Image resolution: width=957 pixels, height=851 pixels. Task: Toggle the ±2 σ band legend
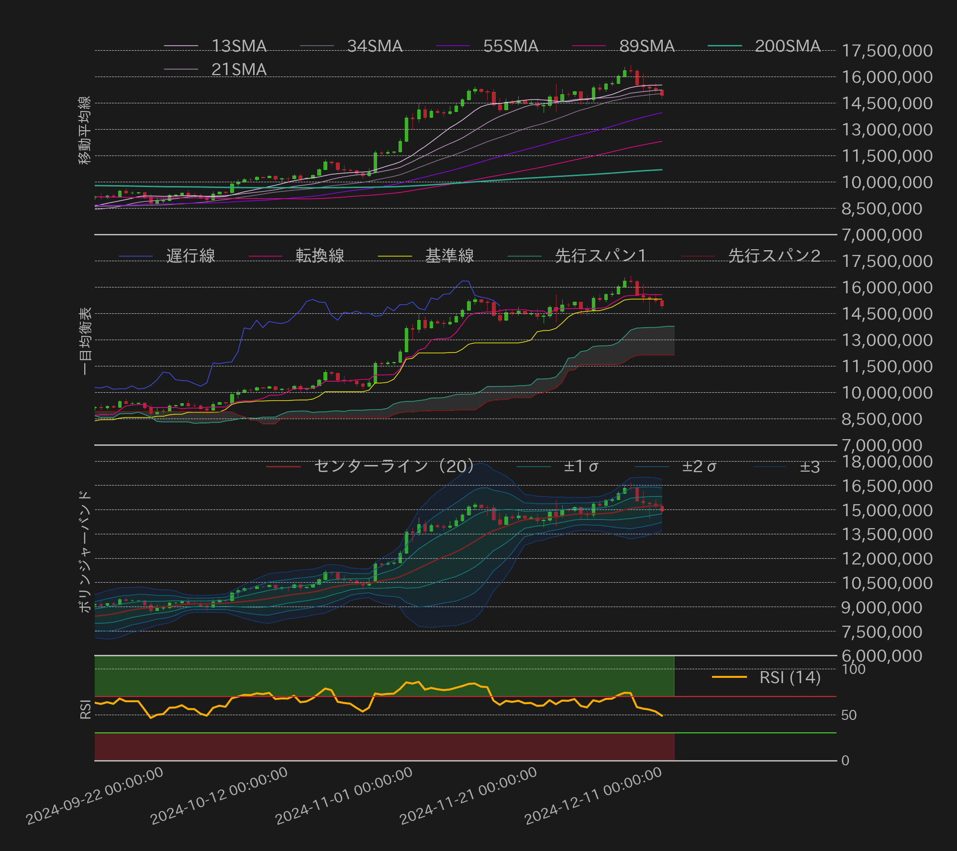pos(699,466)
